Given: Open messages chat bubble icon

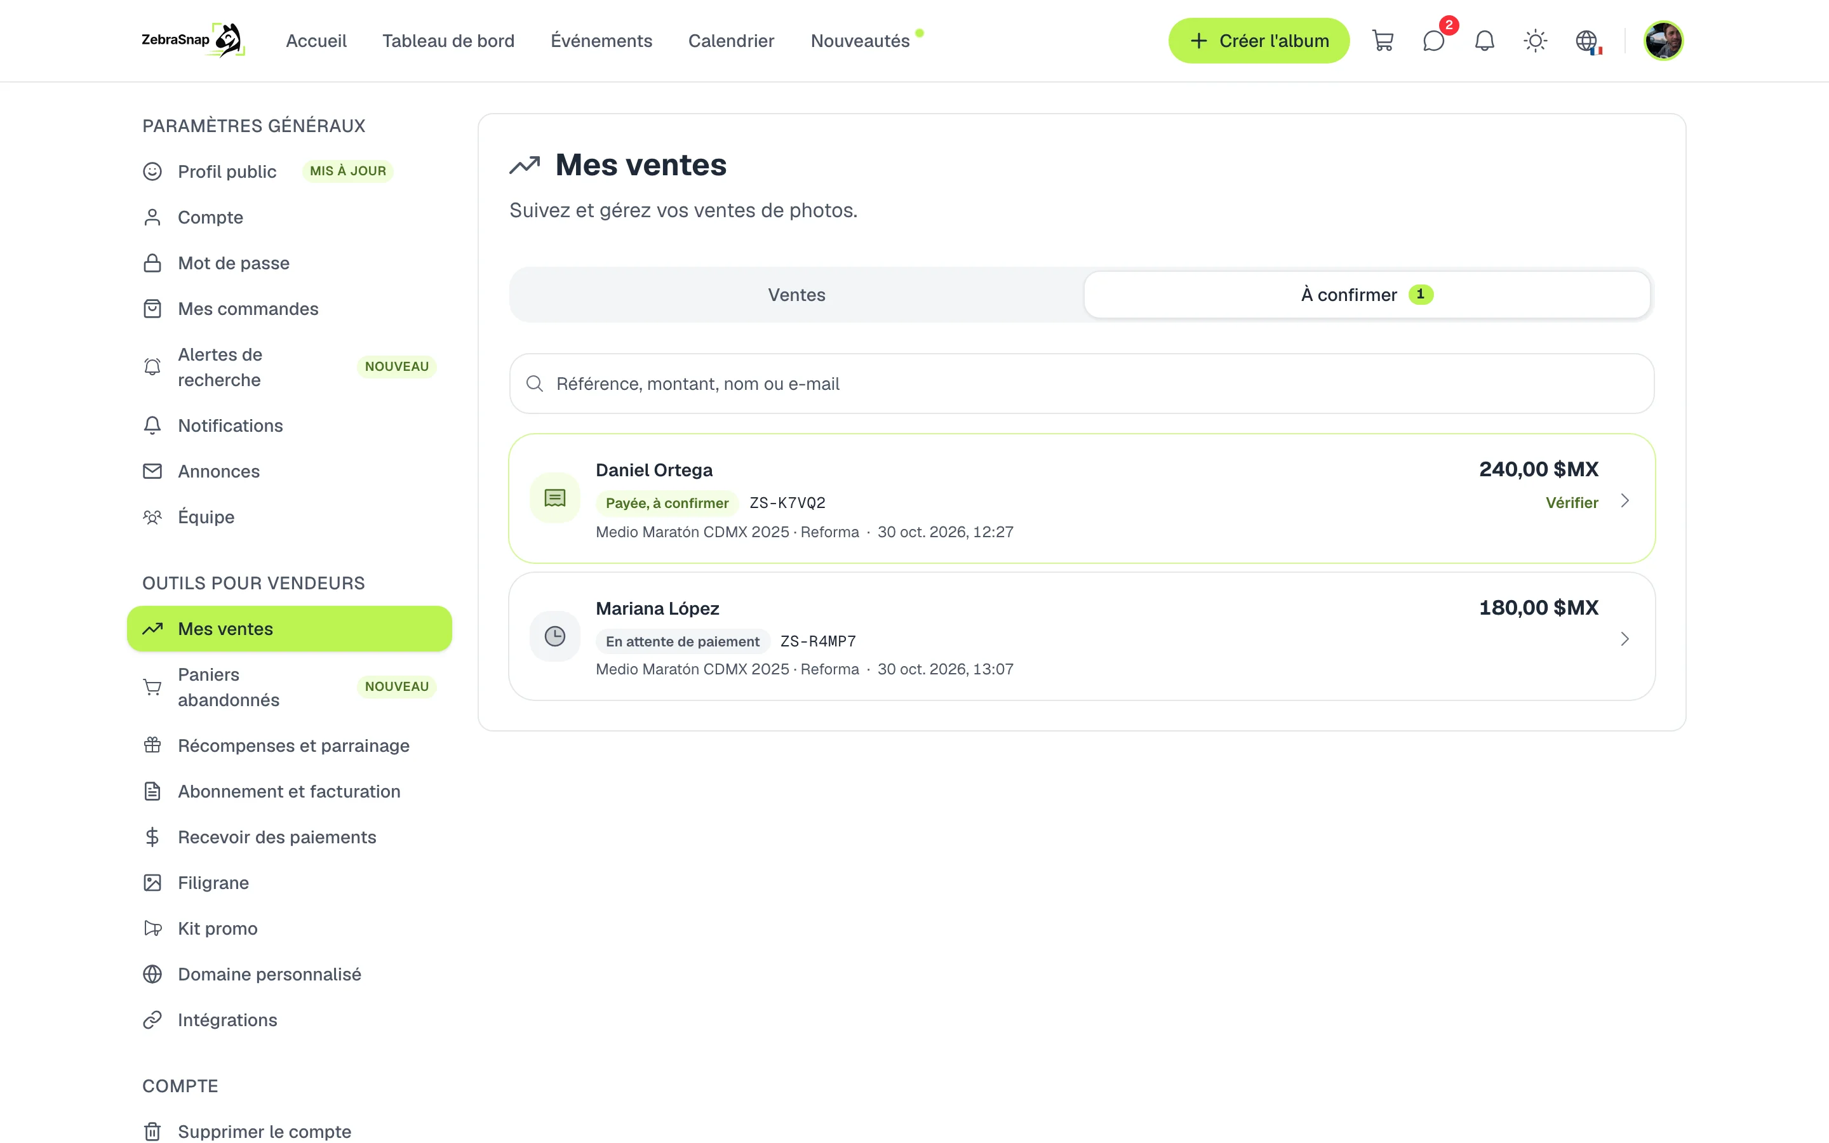Looking at the screenshot, I should point(1434,41).
